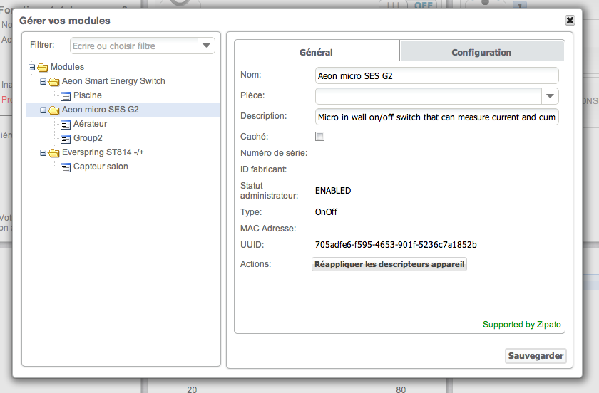This screenshot has width=599, height=393.
Task: Click into the Nom text field
Action: click(436, 75)
